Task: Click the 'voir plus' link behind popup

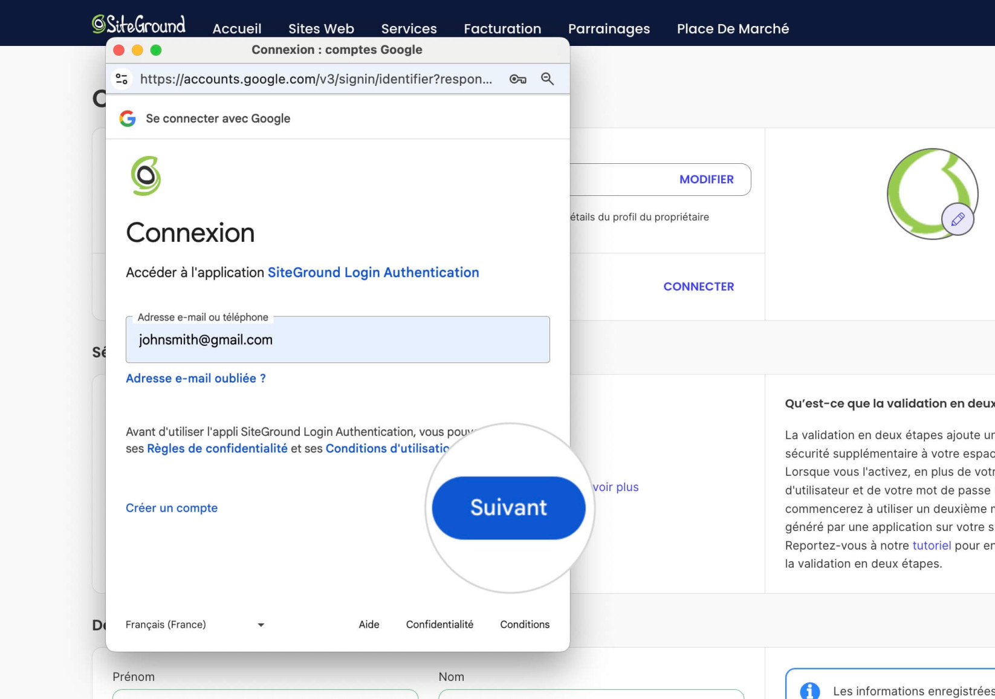Action: (x=615, y=487)
